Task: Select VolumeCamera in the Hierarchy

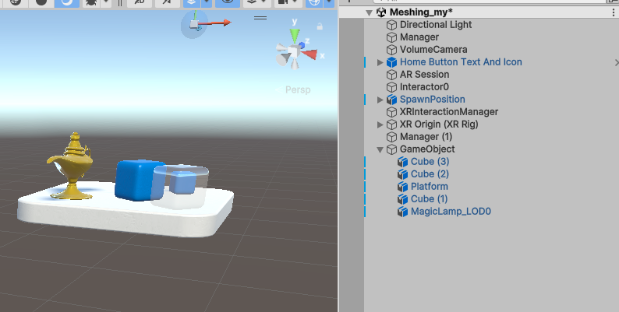Action: [433, 50]
